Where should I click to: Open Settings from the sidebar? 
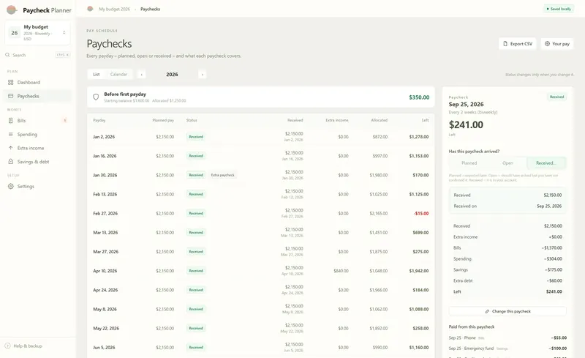point(37,186)
